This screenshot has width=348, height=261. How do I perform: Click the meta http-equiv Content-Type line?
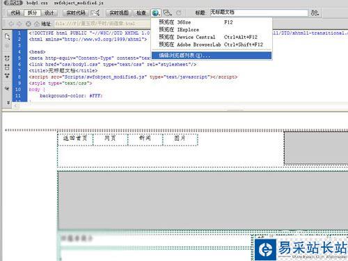[90, 58]
